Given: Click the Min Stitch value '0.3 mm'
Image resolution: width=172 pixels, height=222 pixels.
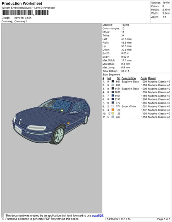Looking at the screenshot, I should (126, 64).
